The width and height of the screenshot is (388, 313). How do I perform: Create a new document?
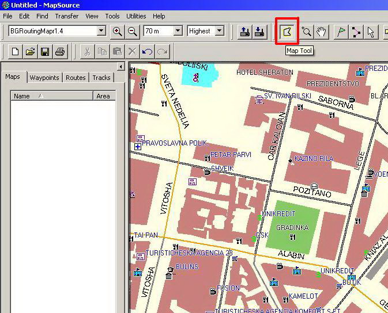(x=16, y=52)
